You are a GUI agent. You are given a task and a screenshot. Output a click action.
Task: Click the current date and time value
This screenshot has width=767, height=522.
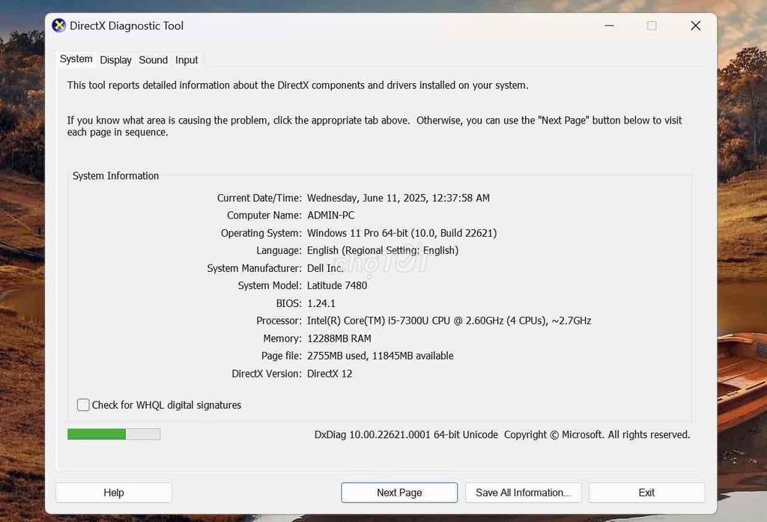click(x=398, y=198)
